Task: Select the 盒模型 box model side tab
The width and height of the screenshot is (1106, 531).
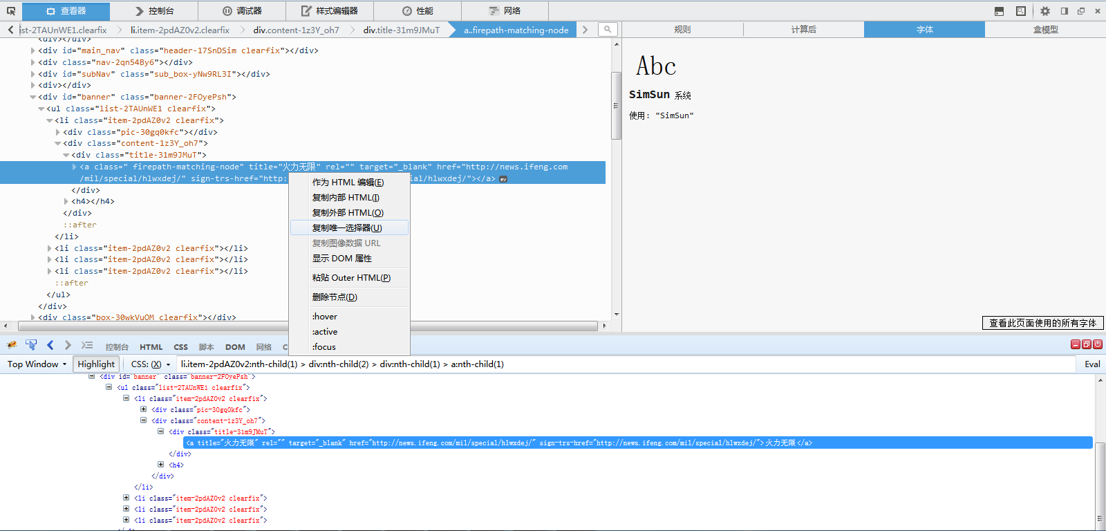Action: 1046,29
